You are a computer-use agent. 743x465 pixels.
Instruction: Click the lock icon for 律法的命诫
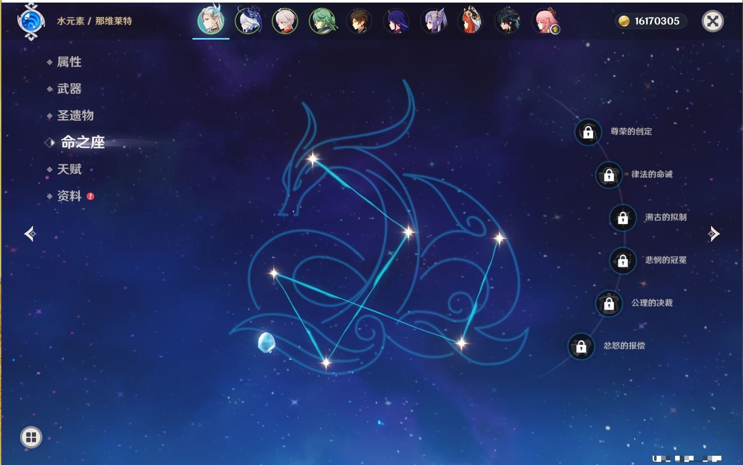pos(609,175)
